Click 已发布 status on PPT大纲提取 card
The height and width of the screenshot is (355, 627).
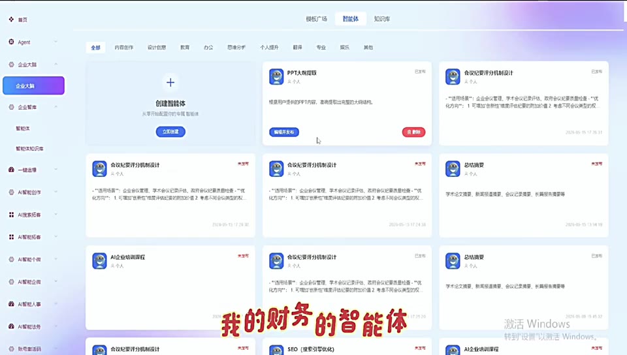(420, 72)
